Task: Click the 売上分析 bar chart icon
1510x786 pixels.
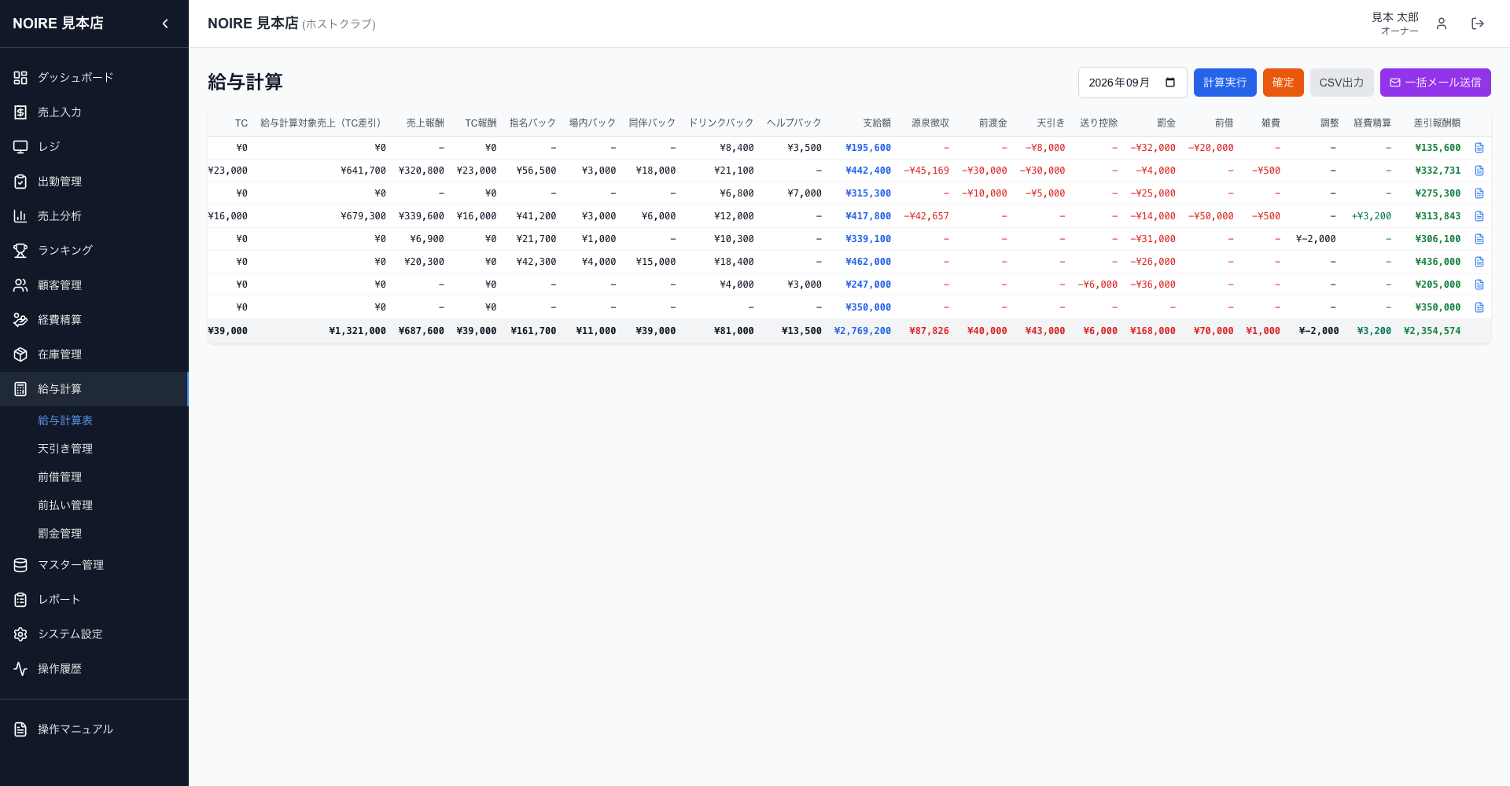Action: [20, 216]
